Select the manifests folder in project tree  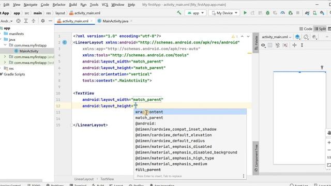pos(14,34)
